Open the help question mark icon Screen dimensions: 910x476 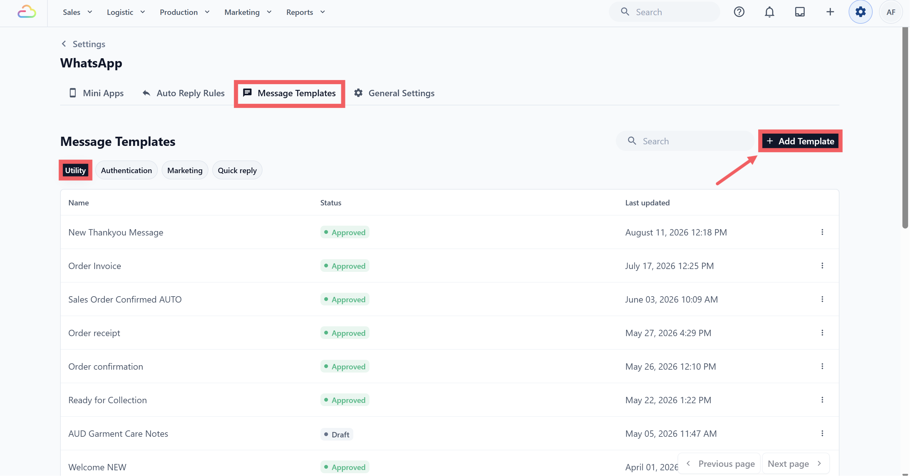(x=739, y=12)
